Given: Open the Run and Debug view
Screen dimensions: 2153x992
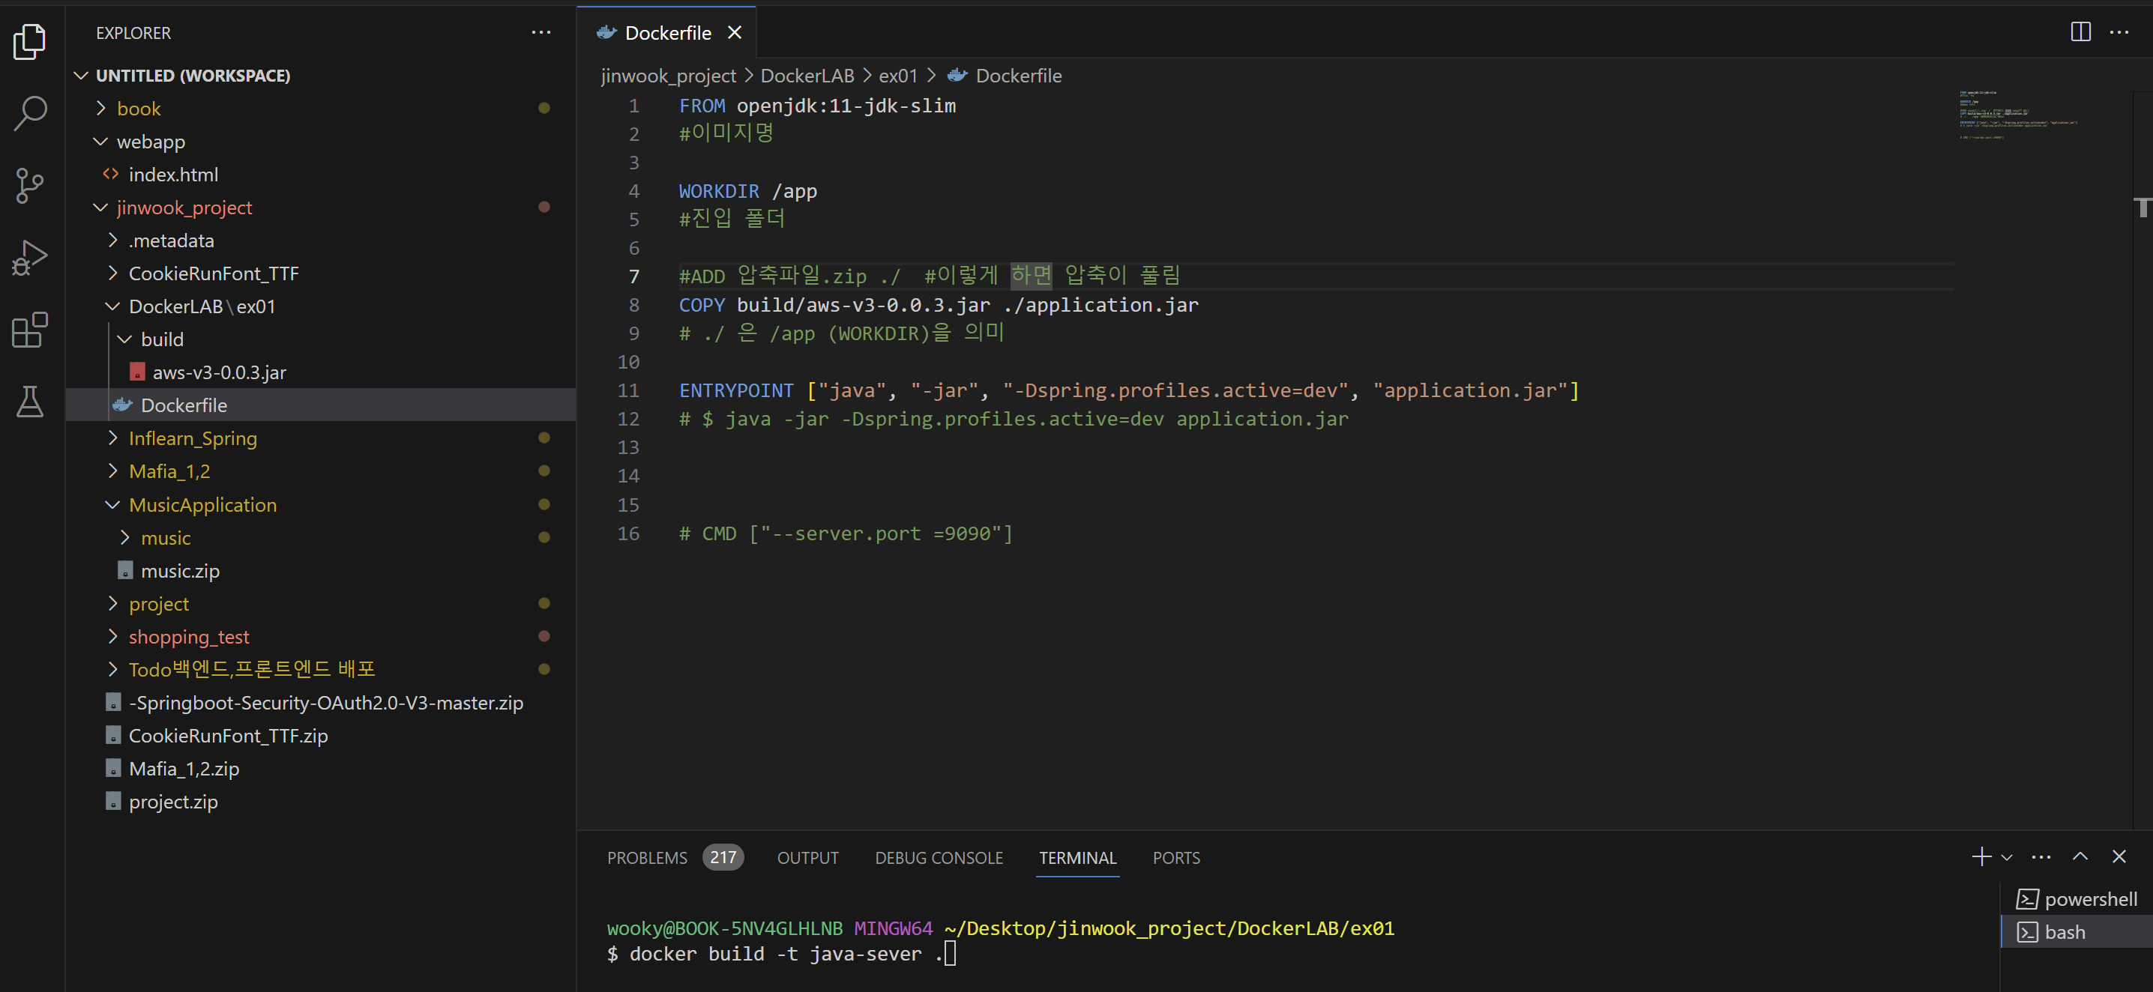Looking at the screenshot, I should (30, 257).
